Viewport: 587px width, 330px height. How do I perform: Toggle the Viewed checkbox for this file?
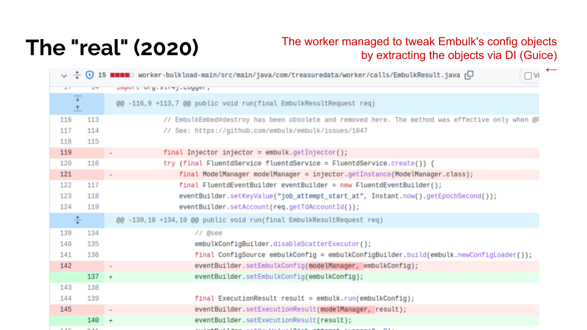pyautogui.click(x=528, y=76)
